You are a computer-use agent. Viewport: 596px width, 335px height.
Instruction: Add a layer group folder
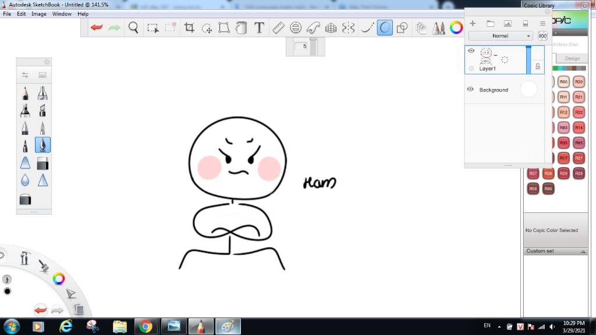490,23
